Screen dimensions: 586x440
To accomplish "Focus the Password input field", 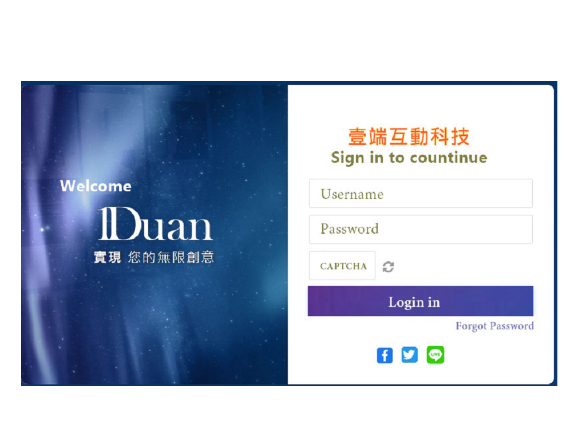I will 421,229.
